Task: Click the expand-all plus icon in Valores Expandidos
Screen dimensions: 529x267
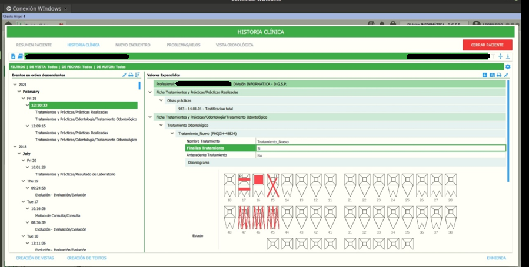Action: (x=485, y=75)
